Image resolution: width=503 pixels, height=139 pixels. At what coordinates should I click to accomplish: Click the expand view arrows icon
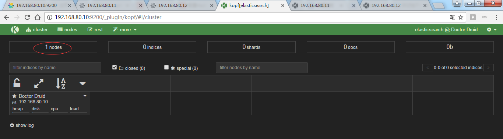pyautogui.click(x=39, y=83)
